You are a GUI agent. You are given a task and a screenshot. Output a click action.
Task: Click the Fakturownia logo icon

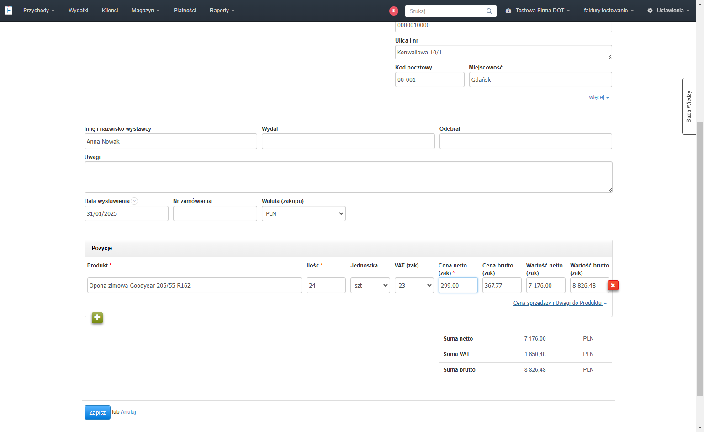pyautogui.click(x=9, y=10)
